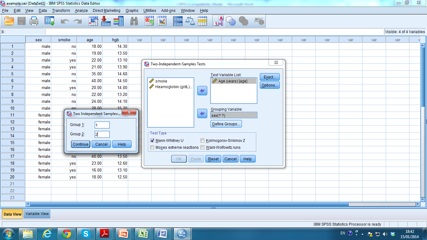Click Cancel in Two Independent Samples dialog
Screen dimensions: 427x240
coord(101,144)
